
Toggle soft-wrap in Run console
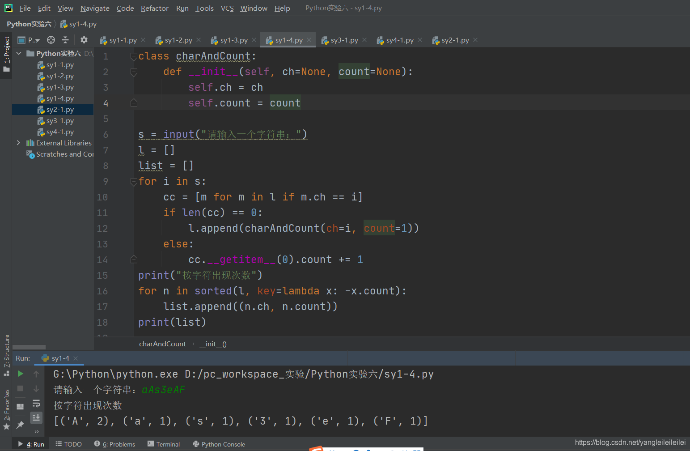coord(36,403)
